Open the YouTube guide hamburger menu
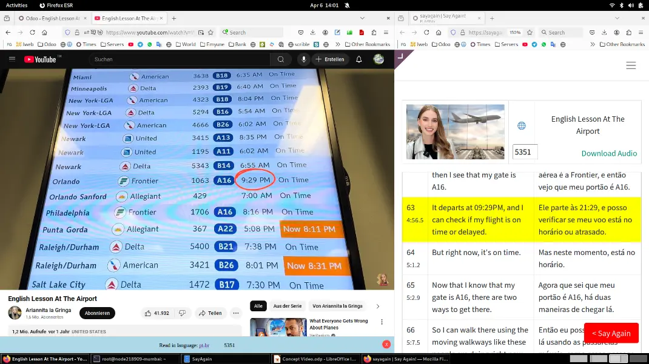 [12, 59]
